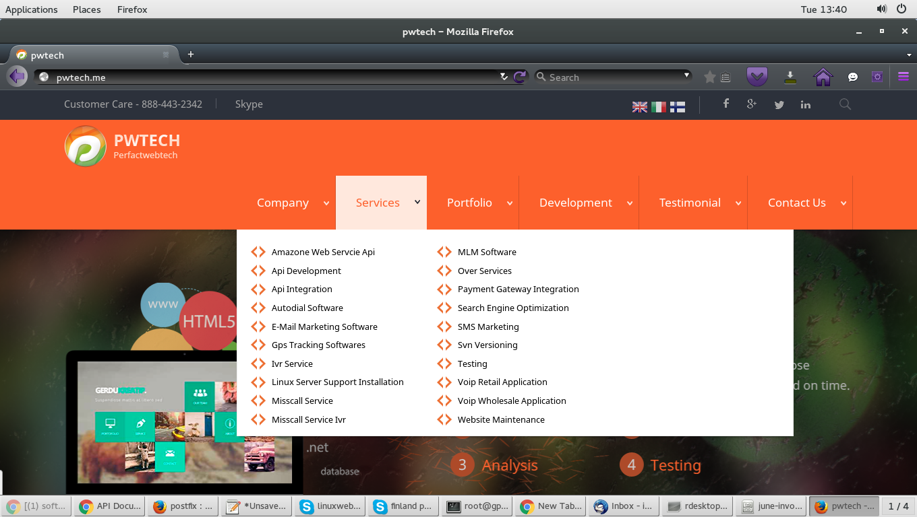Open the Applications menu in top panel
Image resolution: width=917 pixels, height=517 pixels.
pyautogui.click(x=32, y=9)
